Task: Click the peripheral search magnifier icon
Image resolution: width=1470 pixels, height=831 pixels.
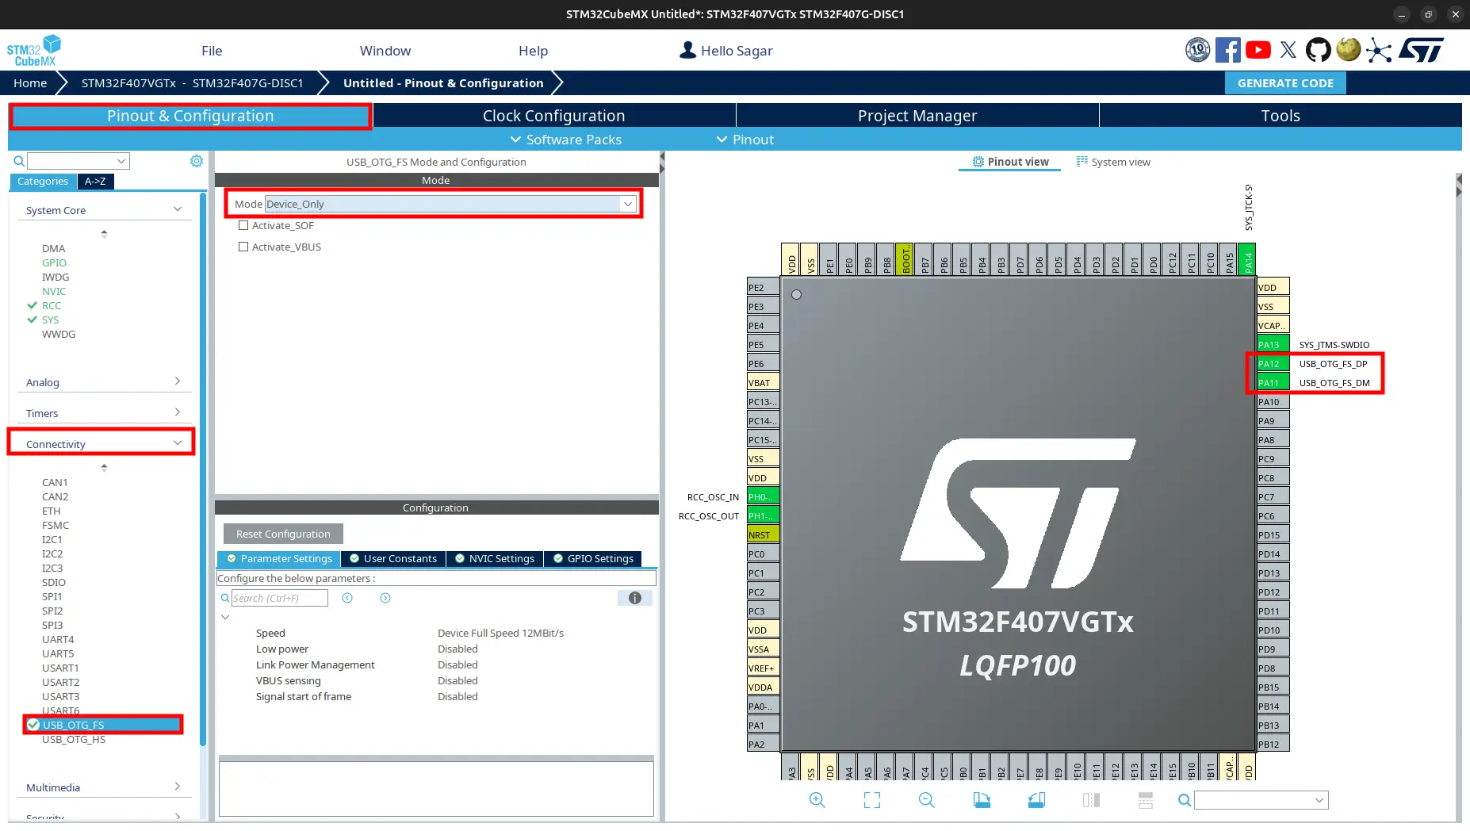Action: (x=18, y=161)
